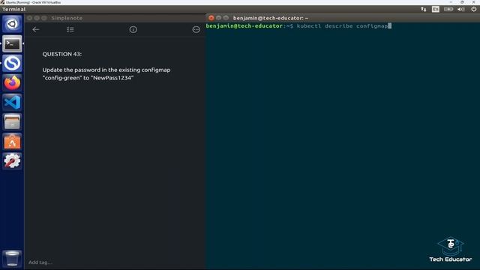Viewport: 480px width, 270px height.
Task: Open battery indicator in top panel
Action: tap(448, 9)
